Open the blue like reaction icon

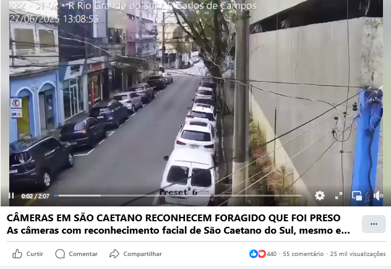point(254,254)
